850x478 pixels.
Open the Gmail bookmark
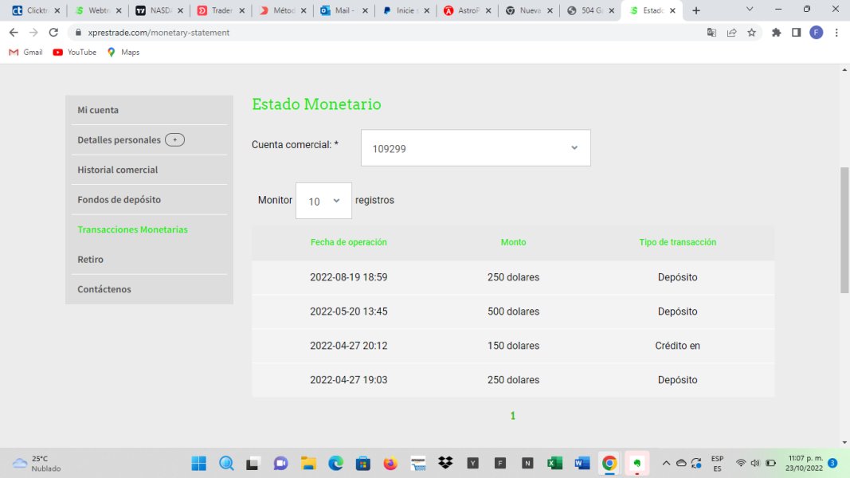click(x=26, y=52)
